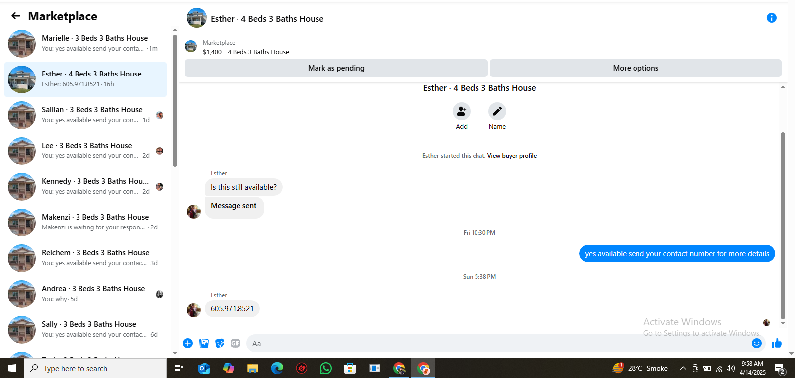The width and height of the screenshot is (795, 378).
Task: Click the Add people icon
Action: pos(462,111)
